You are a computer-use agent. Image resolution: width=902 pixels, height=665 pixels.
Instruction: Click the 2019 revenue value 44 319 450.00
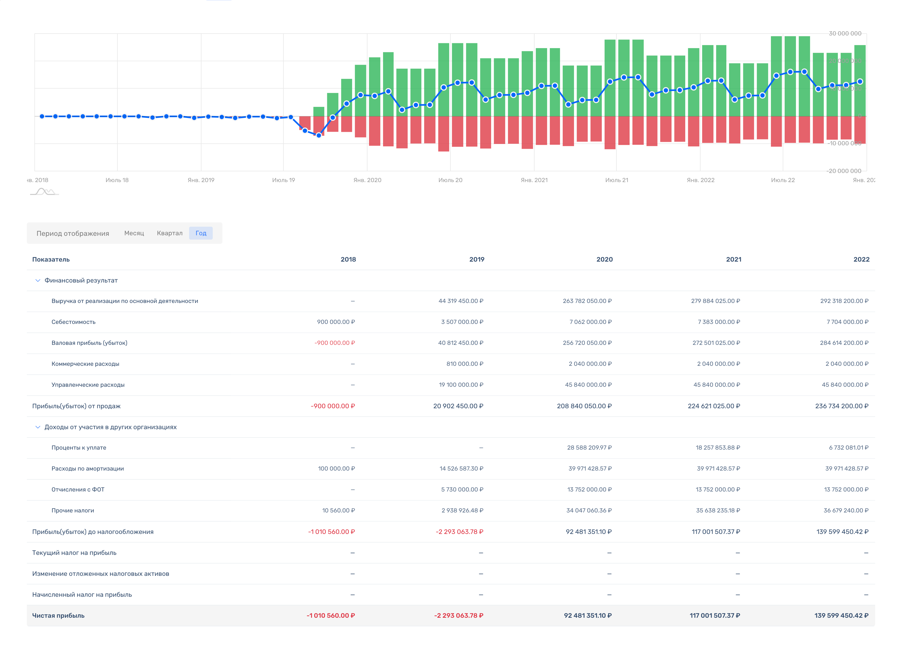[x=460, y=301]
